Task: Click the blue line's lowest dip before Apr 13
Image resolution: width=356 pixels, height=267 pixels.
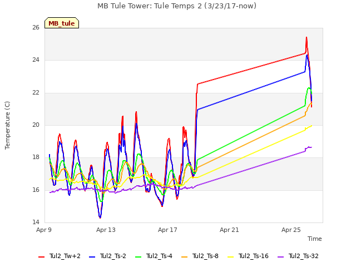Action: [x=100, y=217]
